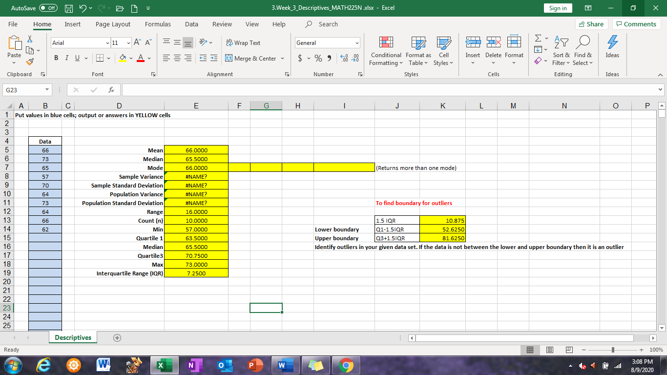Open the Cell Styles gallery
Screen dimensions: 667x375
tap(443, 51)
